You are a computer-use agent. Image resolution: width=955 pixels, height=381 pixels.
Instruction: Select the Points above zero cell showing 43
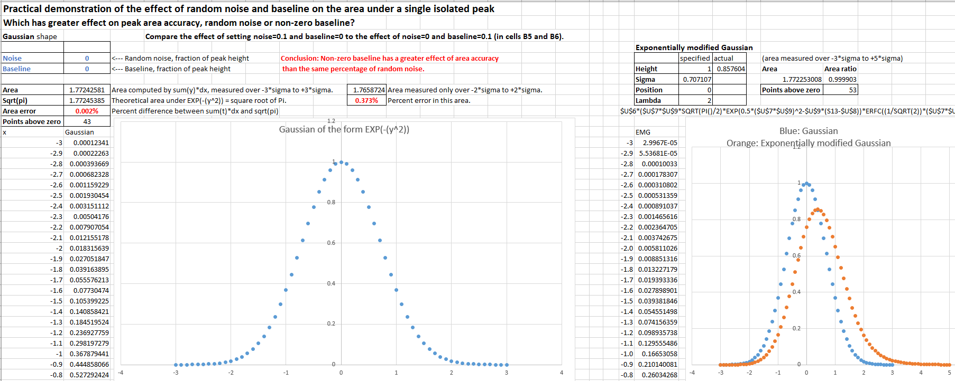87,121
